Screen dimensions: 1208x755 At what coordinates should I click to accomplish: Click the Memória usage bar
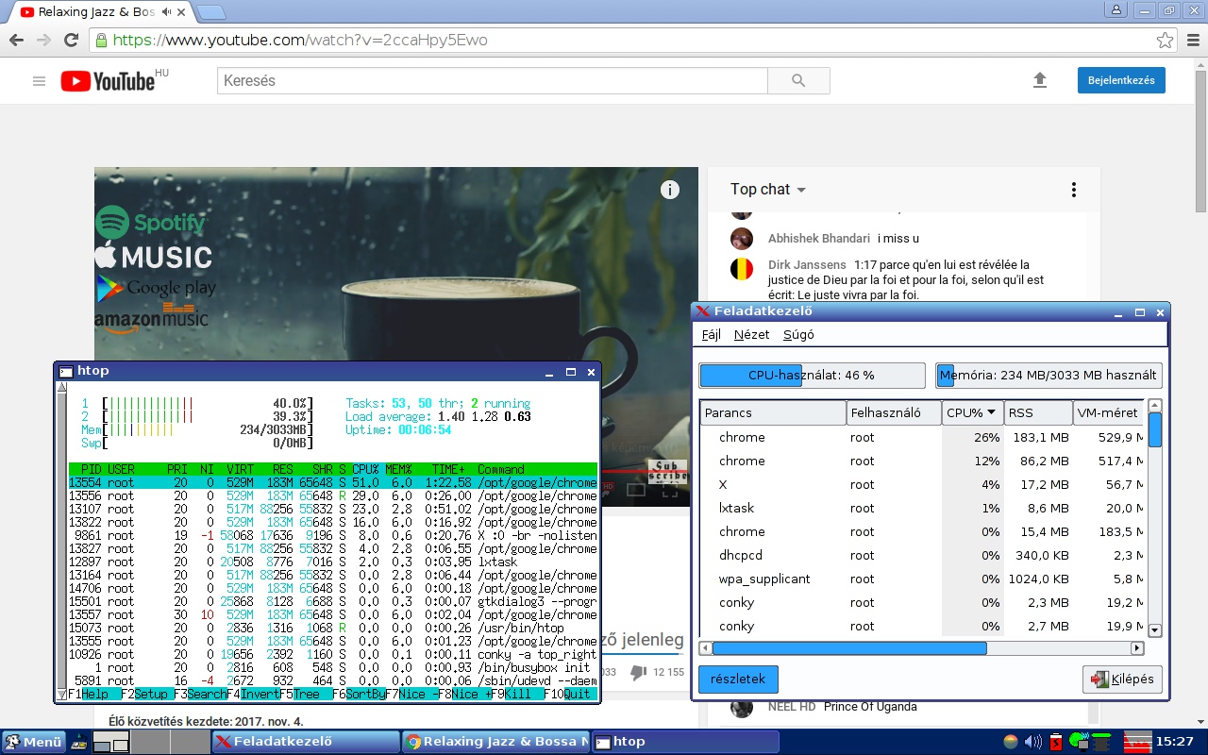[1049, 375]
